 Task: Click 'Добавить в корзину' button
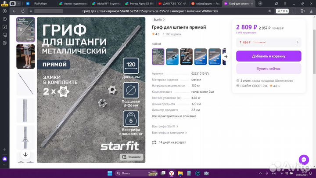point(269,56)
